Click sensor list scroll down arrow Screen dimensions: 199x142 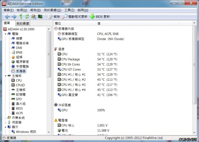[x=194, y=132]
